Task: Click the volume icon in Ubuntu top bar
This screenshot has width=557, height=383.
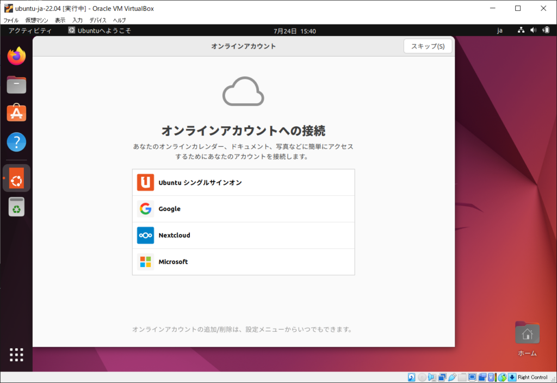Action: [x=533, y=30]
